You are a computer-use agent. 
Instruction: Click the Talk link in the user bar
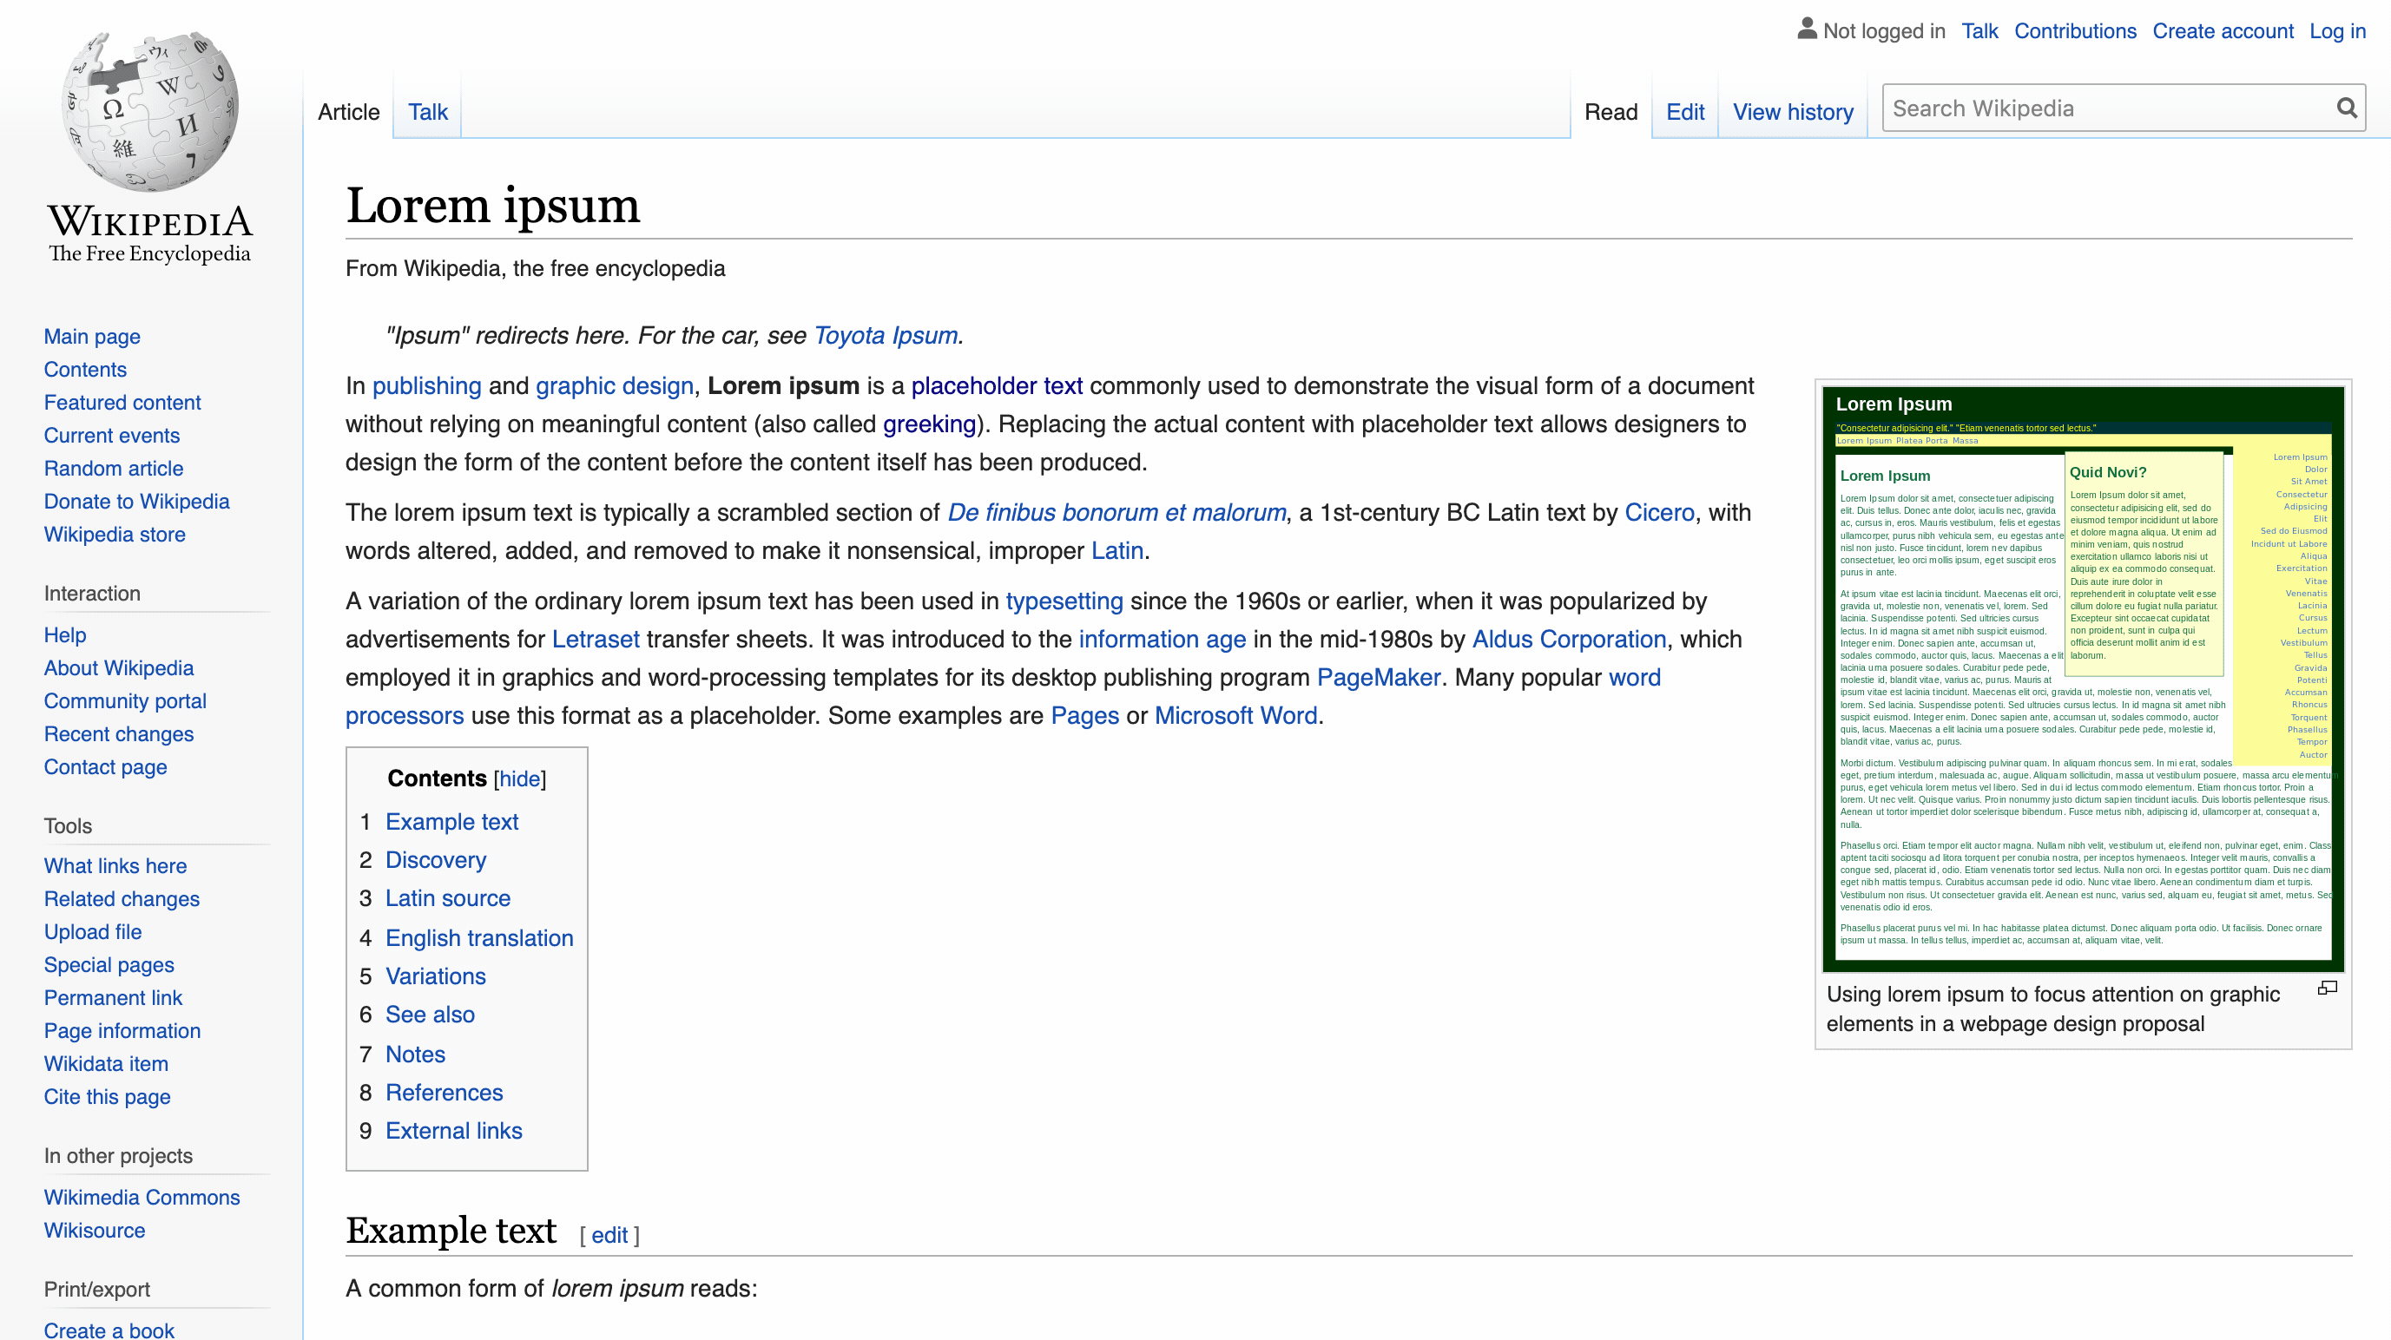(1979, 30)
